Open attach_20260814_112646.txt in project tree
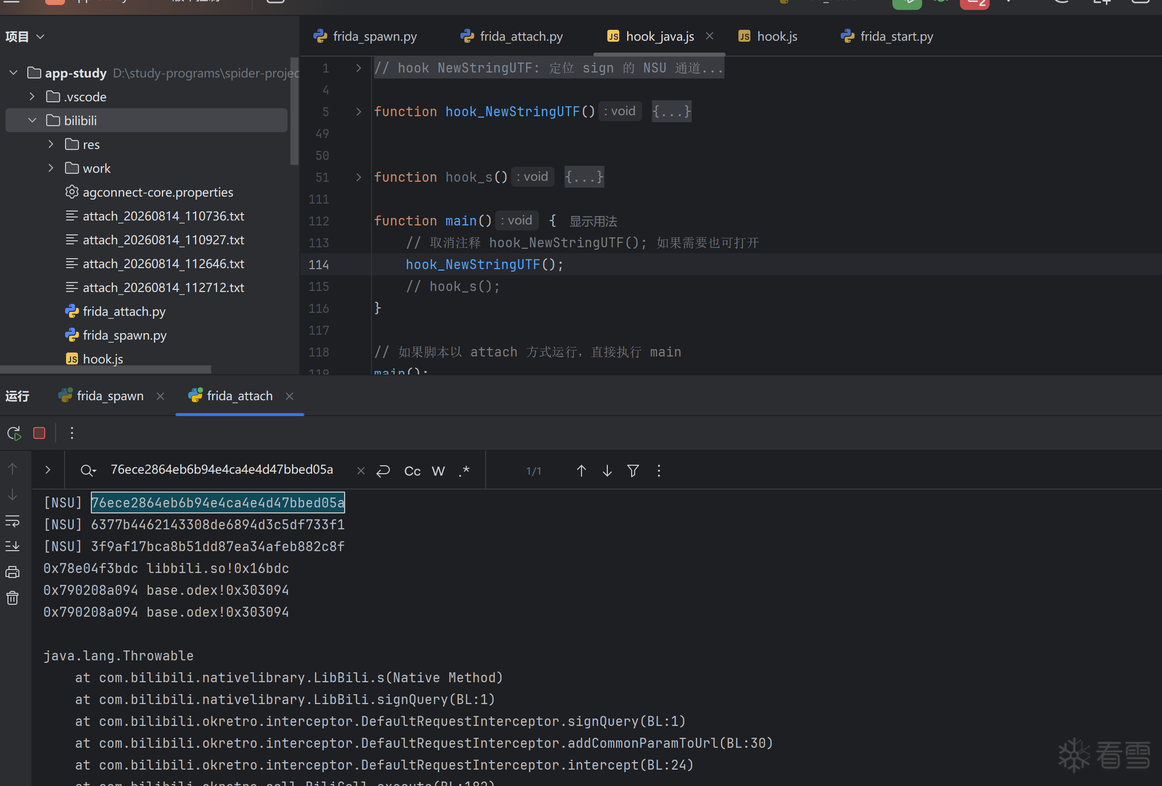1162x786 pixels. 154,264
